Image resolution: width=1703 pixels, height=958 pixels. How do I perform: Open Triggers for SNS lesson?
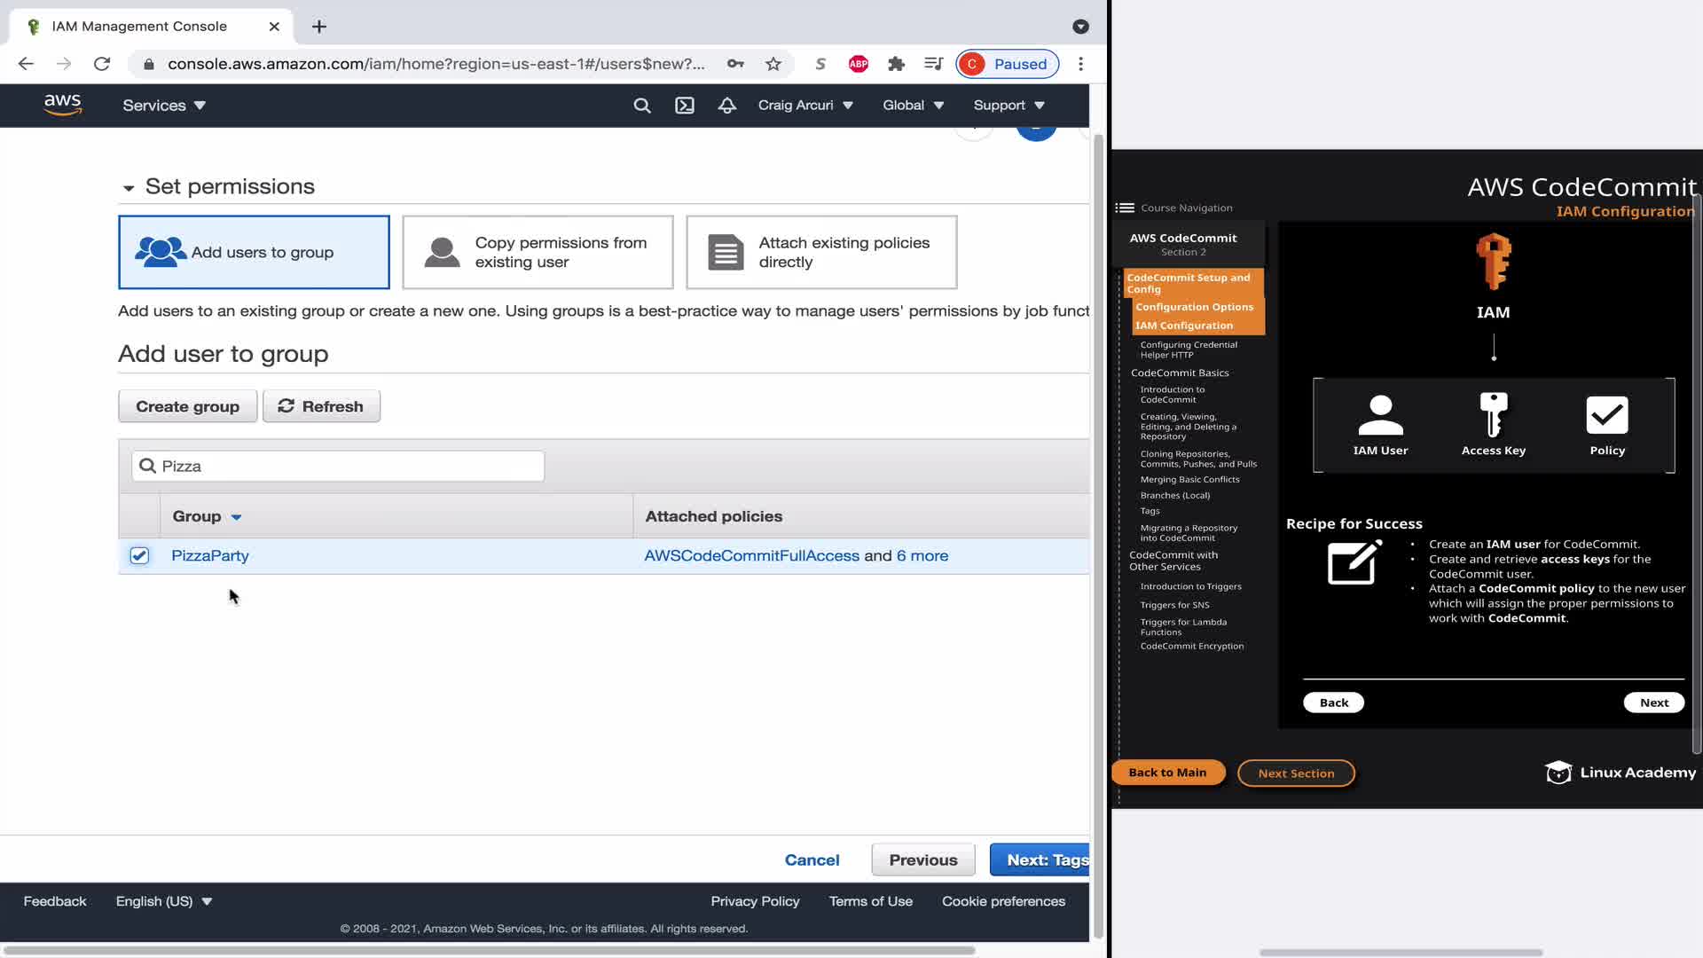click(1174, 605)
